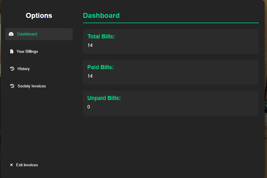267x178 pixels.
Task: Click the Unpaid Bills label
Action: click(x=104, y=98)
